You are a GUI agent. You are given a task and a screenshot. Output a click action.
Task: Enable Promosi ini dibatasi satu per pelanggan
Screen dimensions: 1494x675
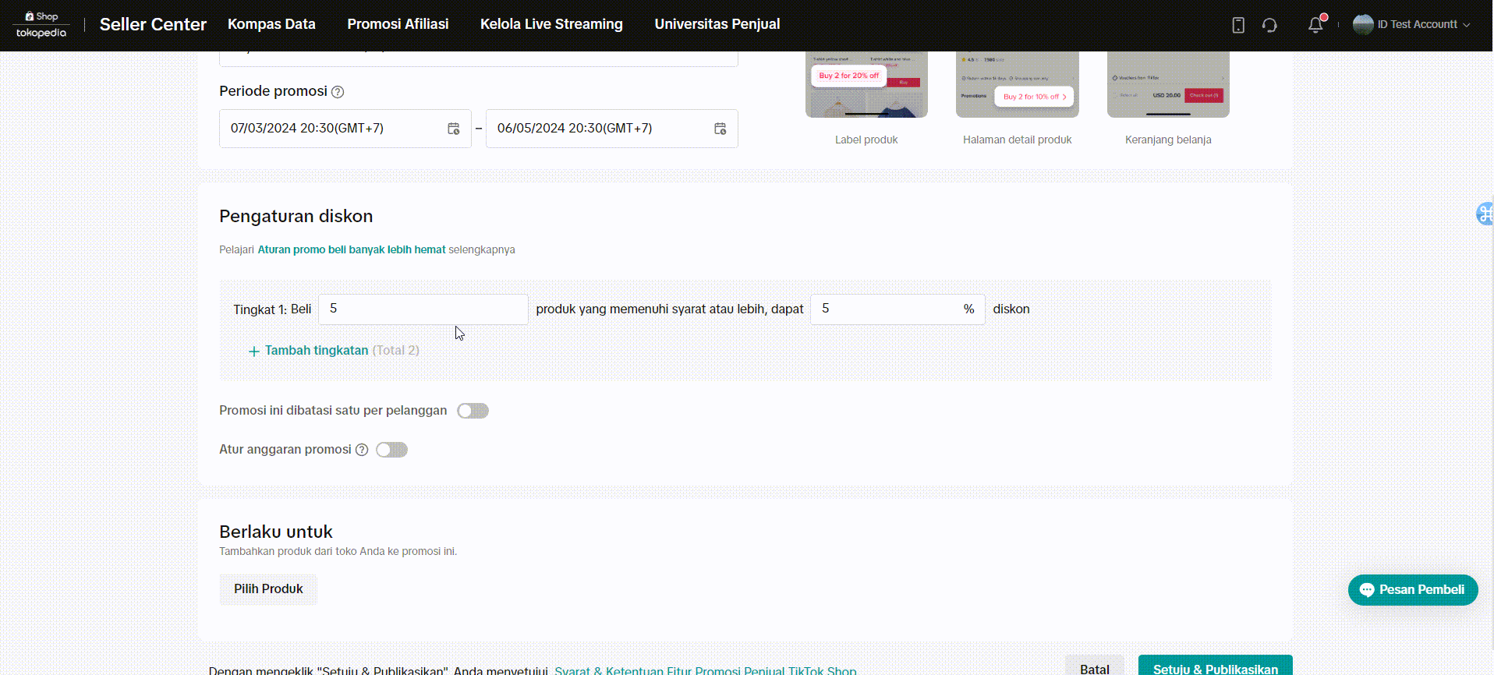tap(473, 411)
